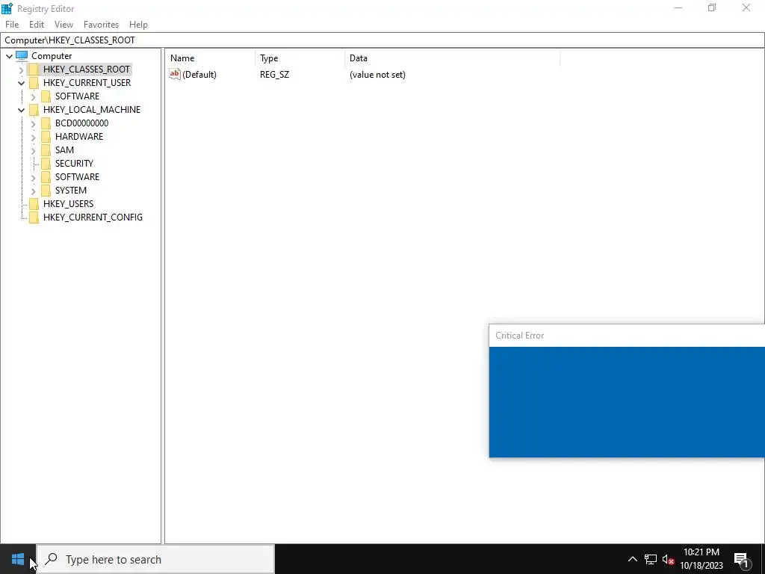Expand the SYSTEM key arrow

click(33, 191)
